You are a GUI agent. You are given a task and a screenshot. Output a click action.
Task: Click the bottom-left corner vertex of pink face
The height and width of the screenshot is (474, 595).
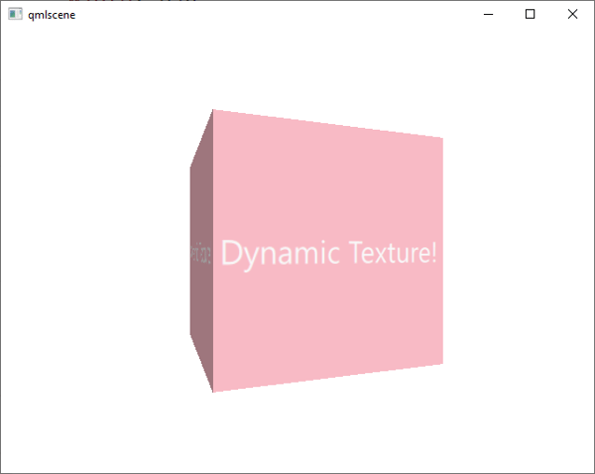(213, 391)
